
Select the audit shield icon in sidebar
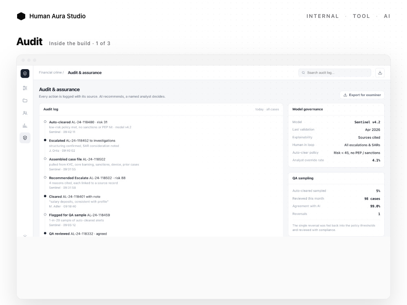(x=25, y=138)
